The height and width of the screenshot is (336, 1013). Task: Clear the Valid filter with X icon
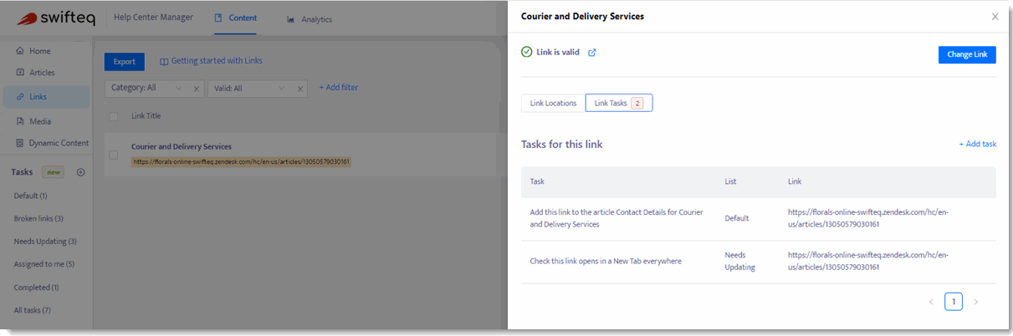pos(301,88)
